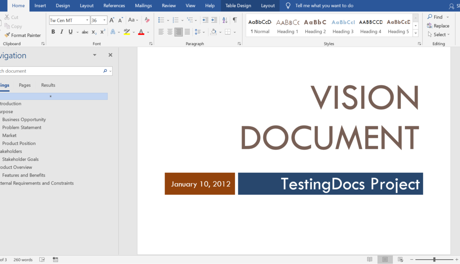460x264 pixels.
Task: Open the font color swatch
Action: point(142,32)
